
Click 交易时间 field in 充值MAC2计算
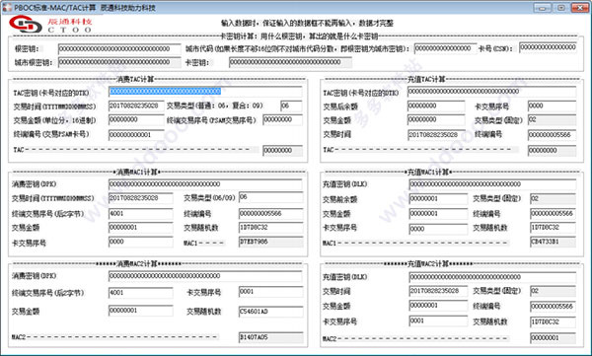(438, 291)
